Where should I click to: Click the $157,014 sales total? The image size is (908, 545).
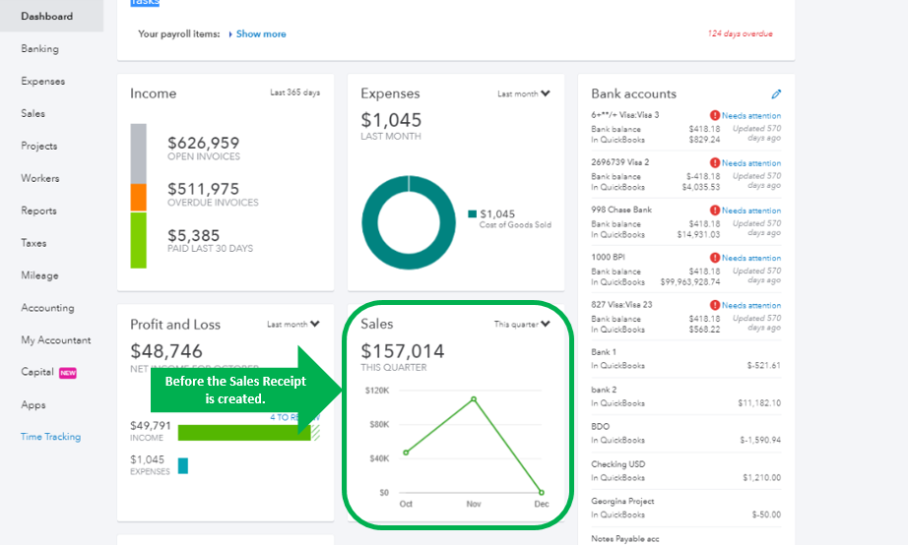click(403, 351)
